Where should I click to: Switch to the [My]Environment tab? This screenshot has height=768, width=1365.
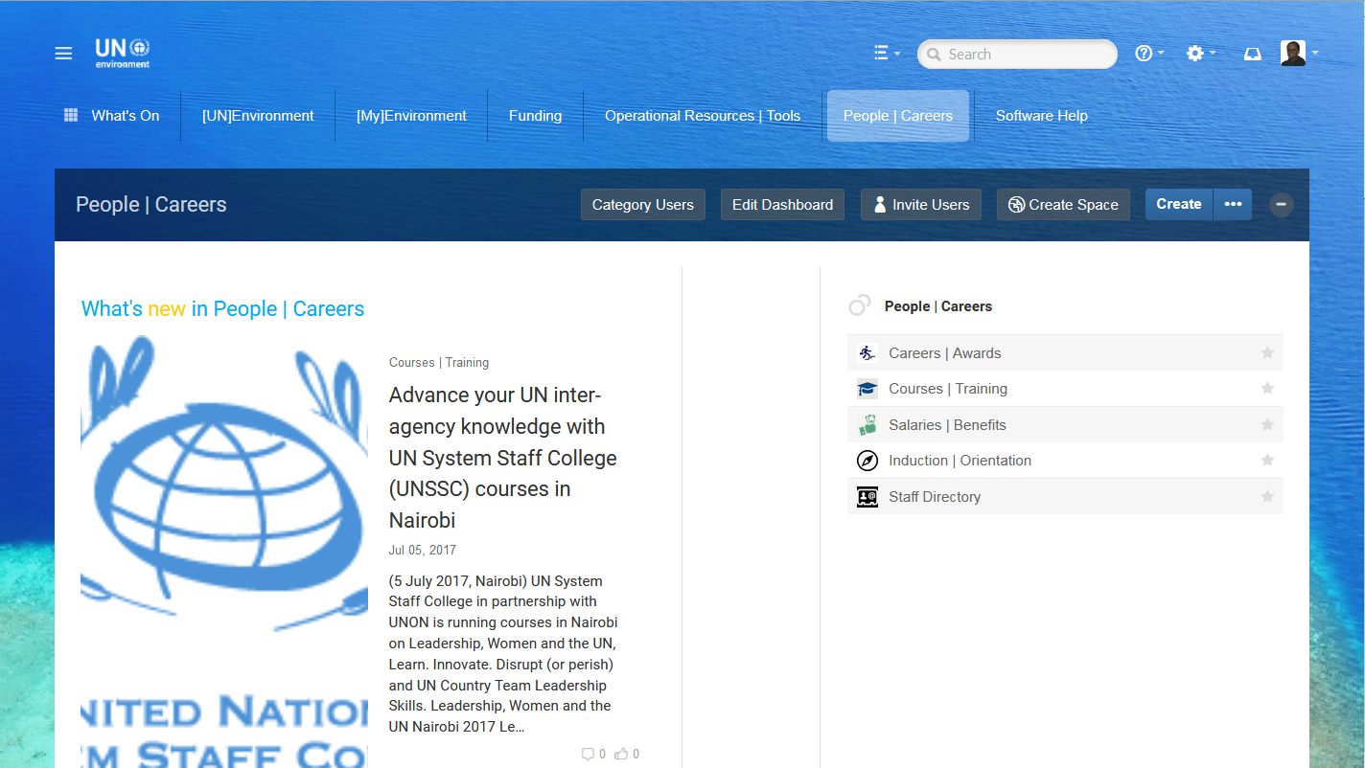tap(411, 116)
